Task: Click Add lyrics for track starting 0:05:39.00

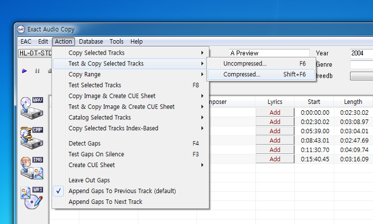Action: pyautogui.click(x=275, y=131)
